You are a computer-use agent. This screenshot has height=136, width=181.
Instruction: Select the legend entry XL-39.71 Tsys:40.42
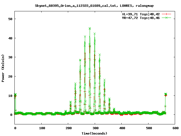[141, 14]
